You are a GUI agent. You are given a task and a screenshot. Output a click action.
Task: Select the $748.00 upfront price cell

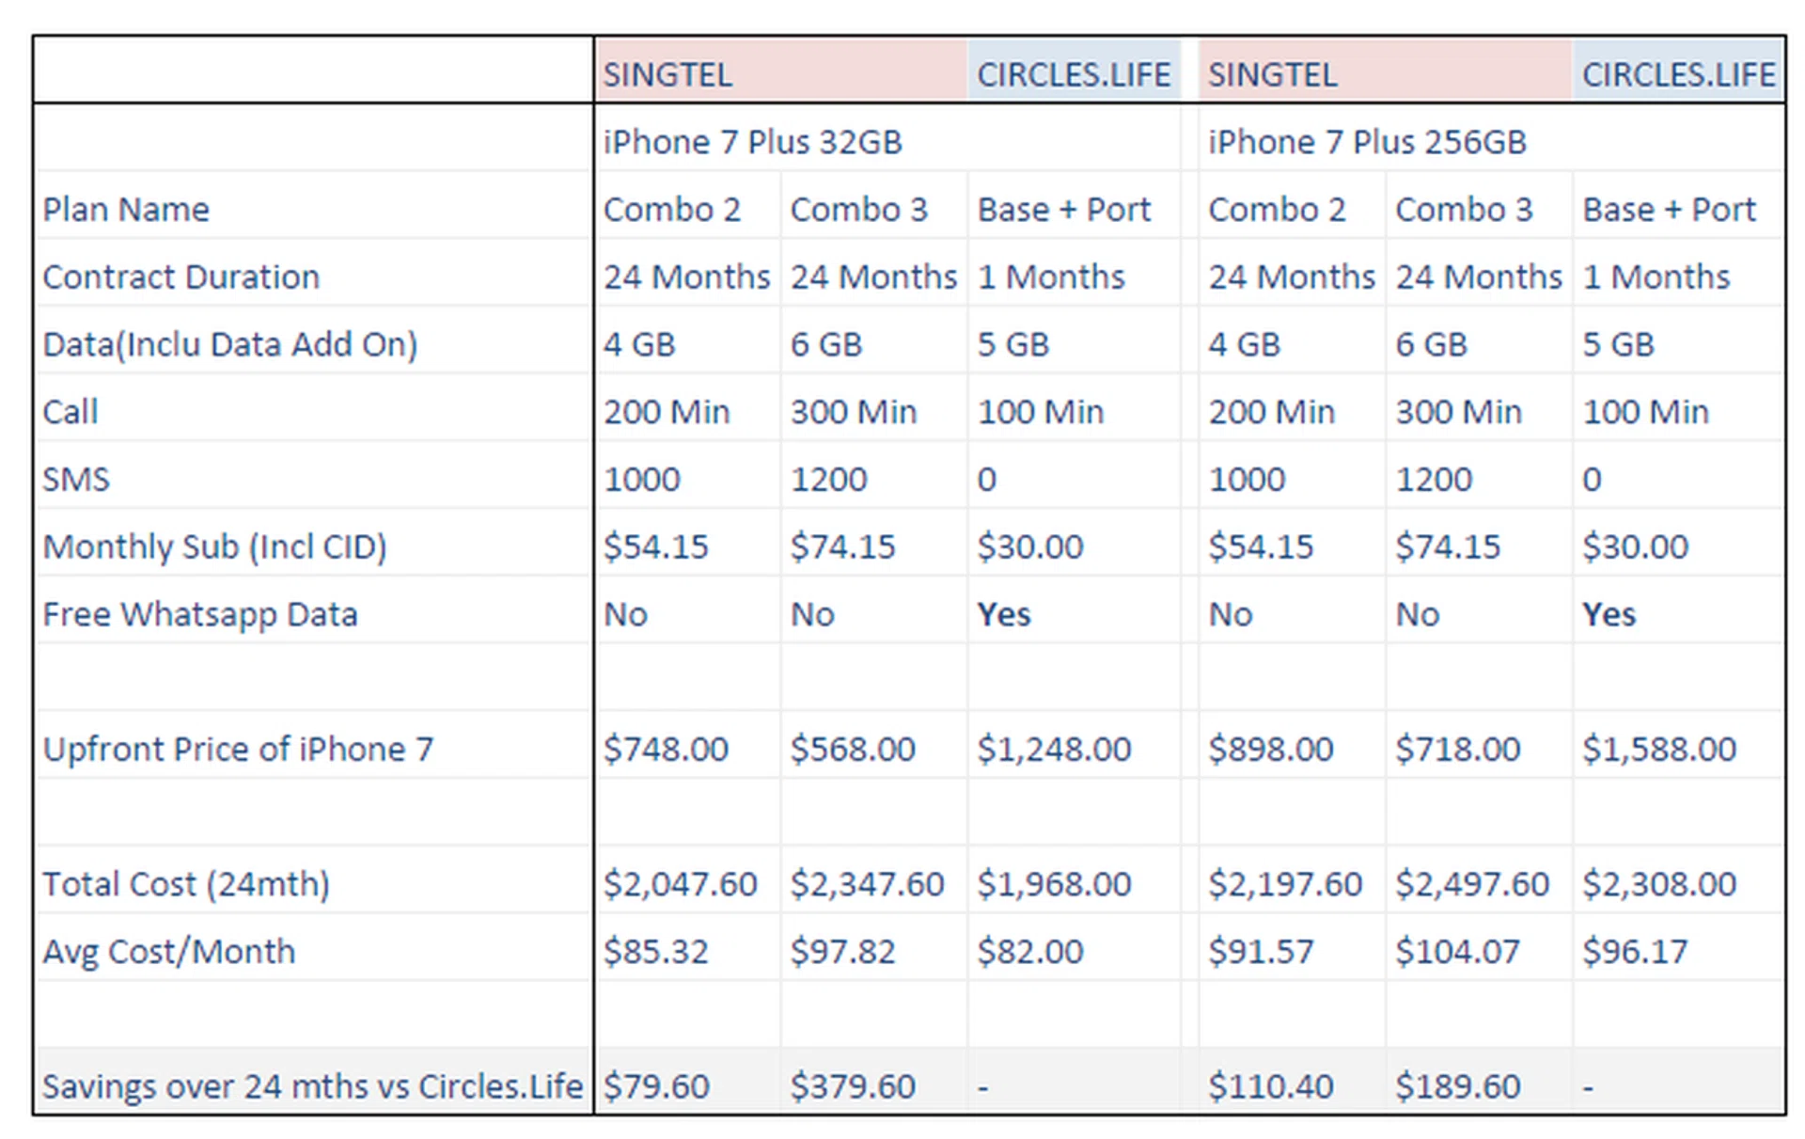coord(666,749)
